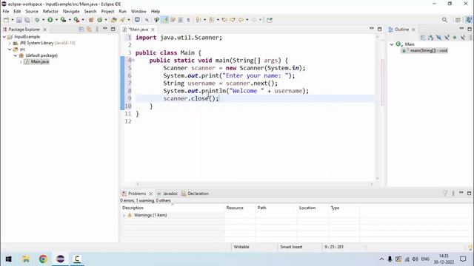Click the New Java Class icon

point(99,20)
